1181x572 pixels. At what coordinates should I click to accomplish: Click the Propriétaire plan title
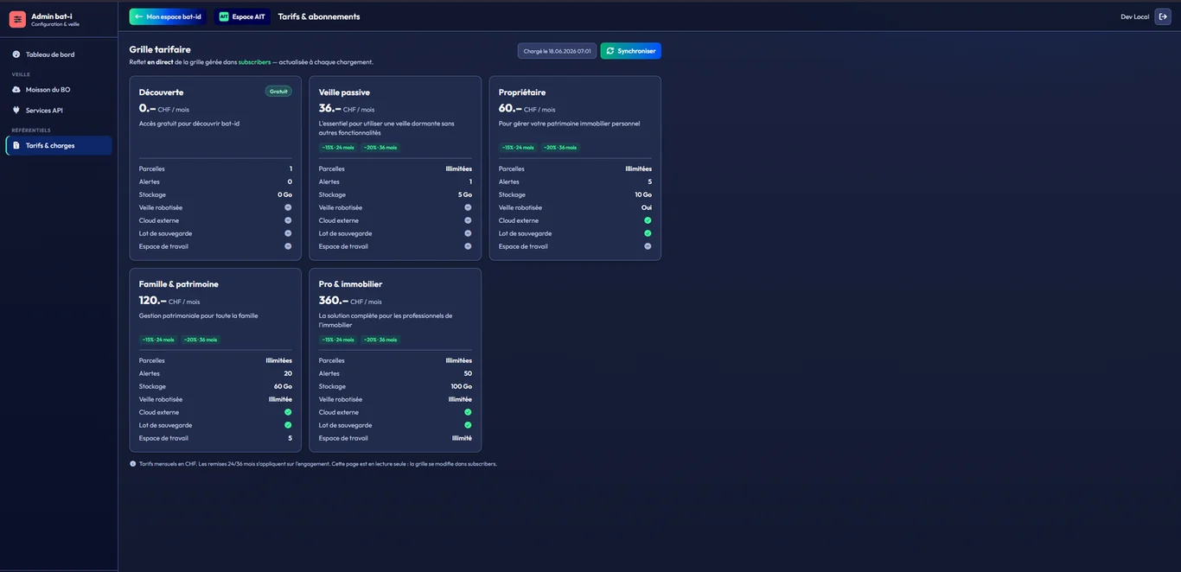[x=522, y=92]
